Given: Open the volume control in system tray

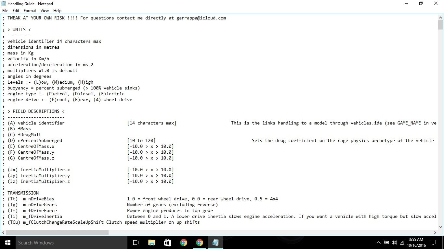Looking at the screenshot, I should tap(394, 243).
